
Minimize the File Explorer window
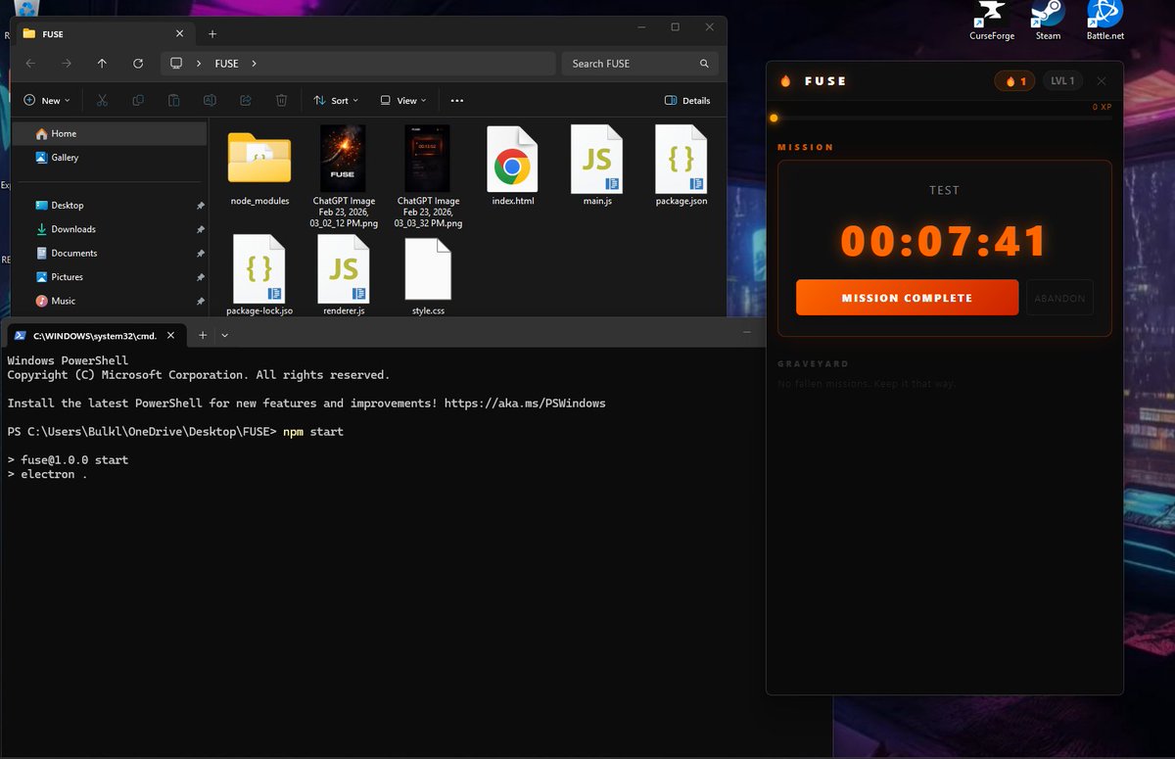click(x=640, y=27)
